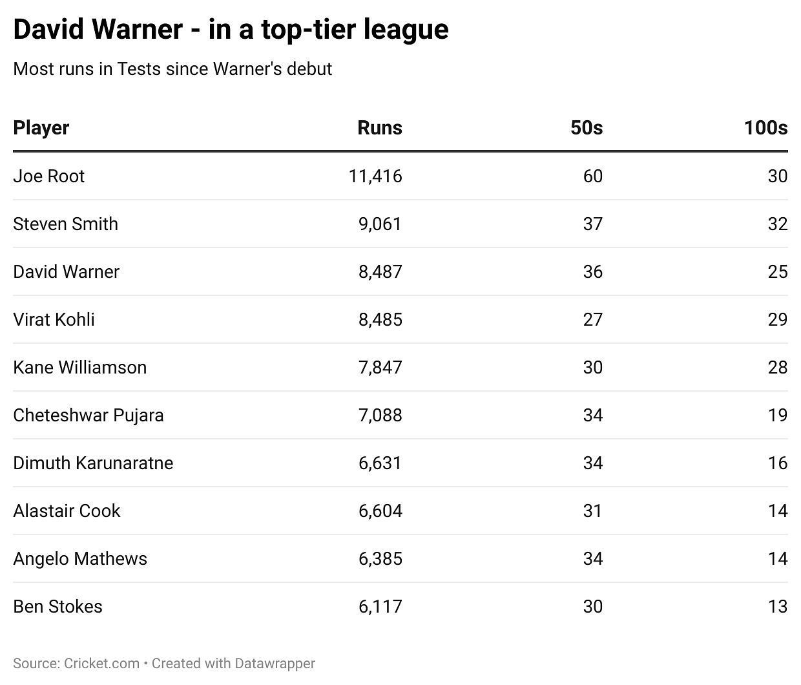Viewport: 801px width, 685px height.
Task: Select Steven Smith's 9,061 runs figure
Action: pyautogui.click(x=380, y=224)
